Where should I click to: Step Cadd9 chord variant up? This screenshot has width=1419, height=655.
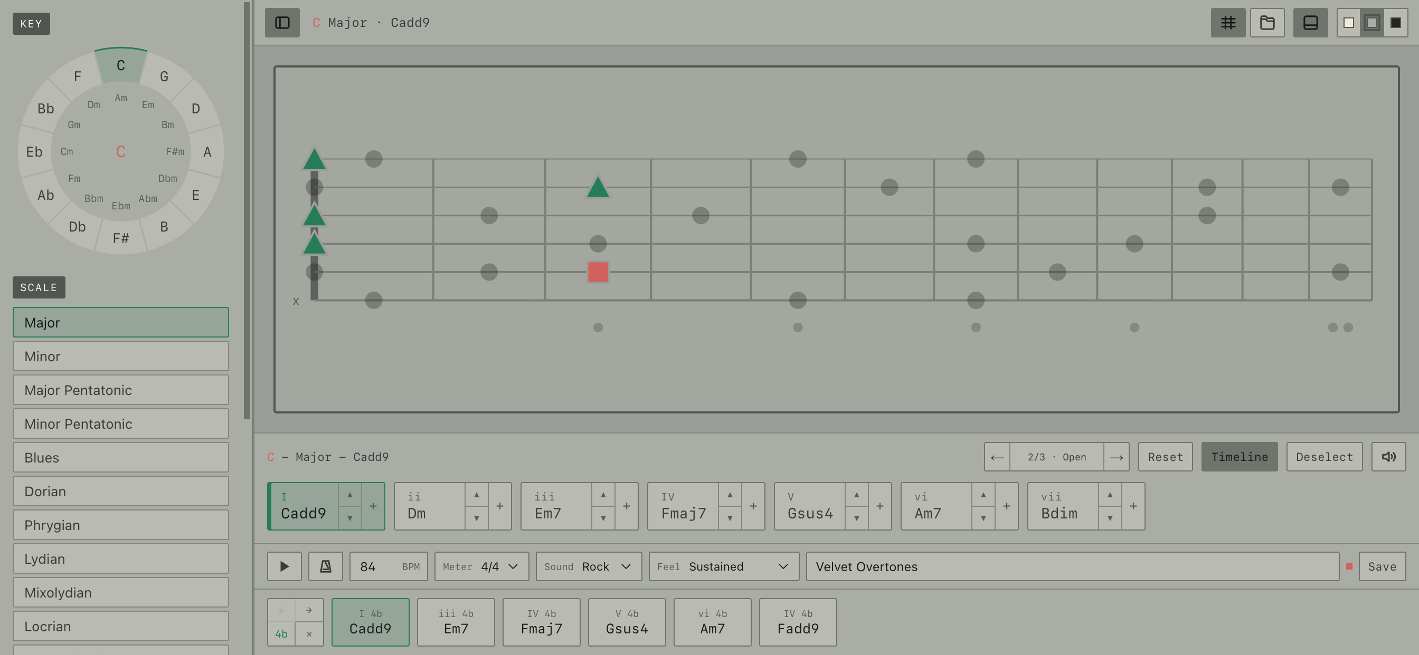(x=350, y=495)
